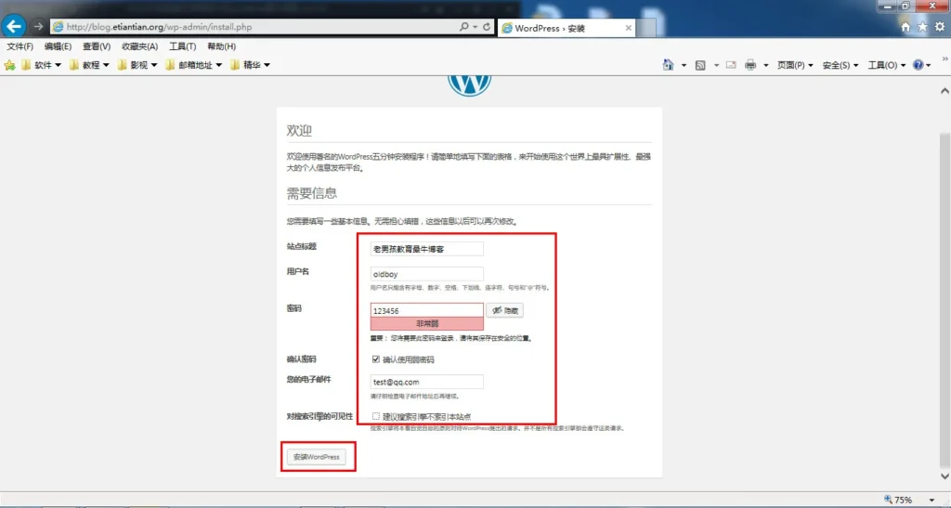Open the Settings gear icon
The width and height of the screenshot is (951, 508).
tap(938, 27)
